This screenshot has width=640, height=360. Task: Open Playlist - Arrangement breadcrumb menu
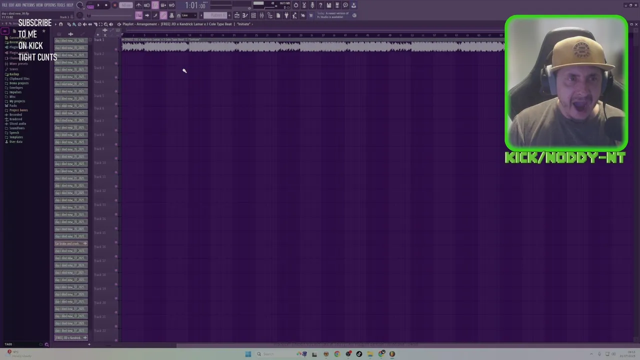coord(139,24)
